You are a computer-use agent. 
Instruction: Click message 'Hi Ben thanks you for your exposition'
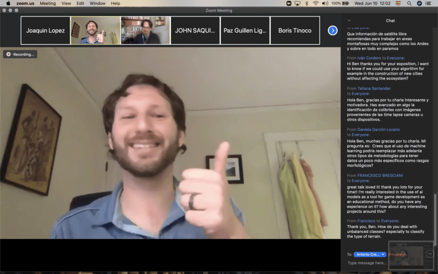click(x=388, y=71)
